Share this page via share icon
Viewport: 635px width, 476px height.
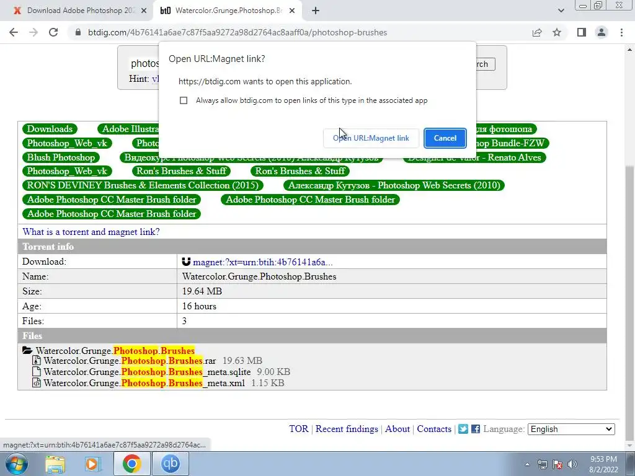pos(537,32)
